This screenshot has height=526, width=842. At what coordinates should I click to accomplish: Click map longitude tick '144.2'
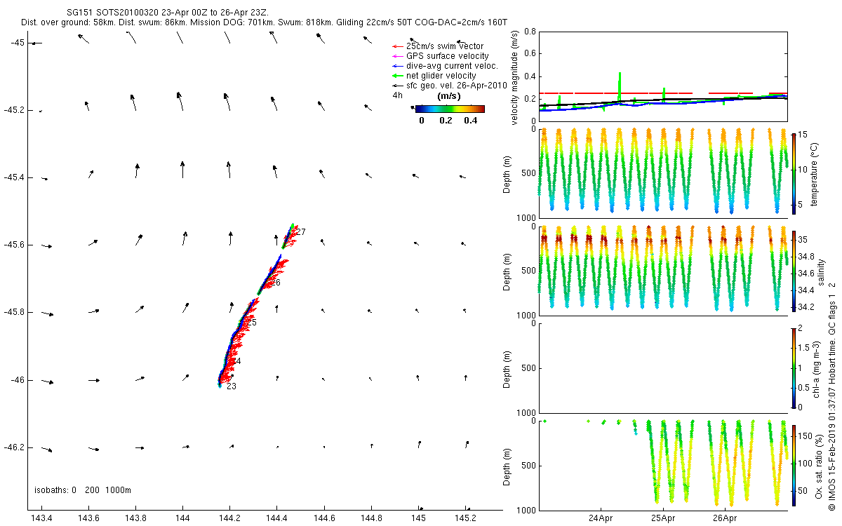(x=230, y=519)
